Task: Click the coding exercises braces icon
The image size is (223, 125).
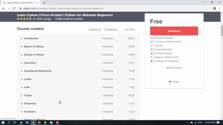Action: pyautogui.click(x=152, y=49)
